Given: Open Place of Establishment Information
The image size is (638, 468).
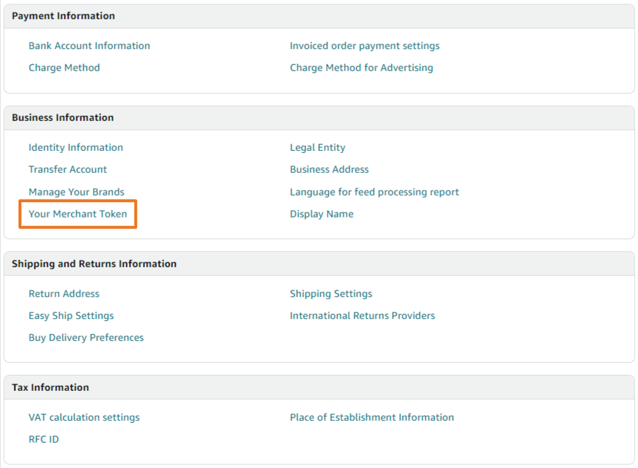Looking at the screenshot, I should pyautogui.click(x=372, y=417).
